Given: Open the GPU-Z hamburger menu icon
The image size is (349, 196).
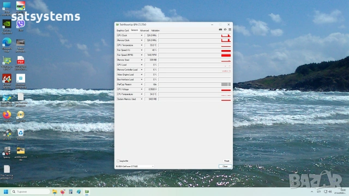Looking at the screenshot, I should 230,29.
